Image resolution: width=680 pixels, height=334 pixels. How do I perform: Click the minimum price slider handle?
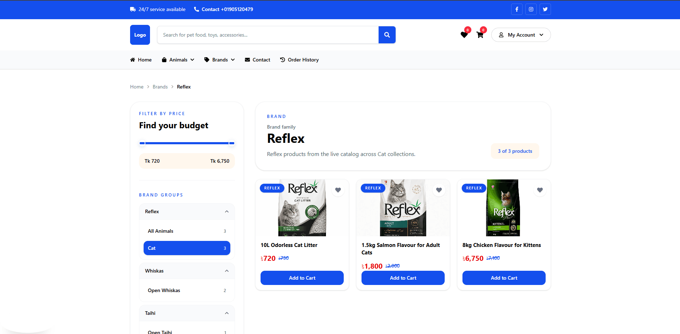click(142, 143)
